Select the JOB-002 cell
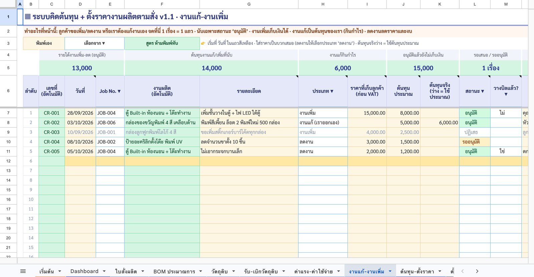 pos(110,142)
